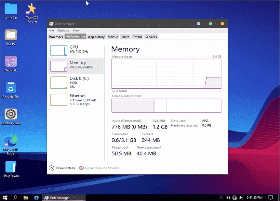Open the Network desktop icon
The width and height of the screenshot is (280, 201).
[x=11, y=64]
